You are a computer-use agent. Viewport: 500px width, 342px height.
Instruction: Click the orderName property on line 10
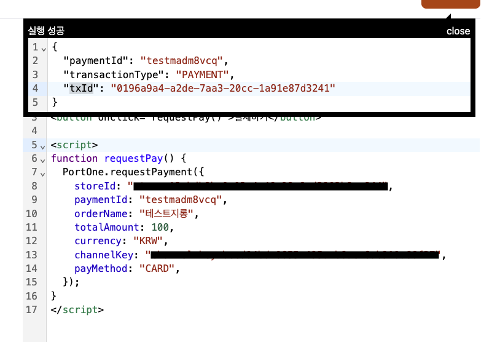(x=101, y=213)
